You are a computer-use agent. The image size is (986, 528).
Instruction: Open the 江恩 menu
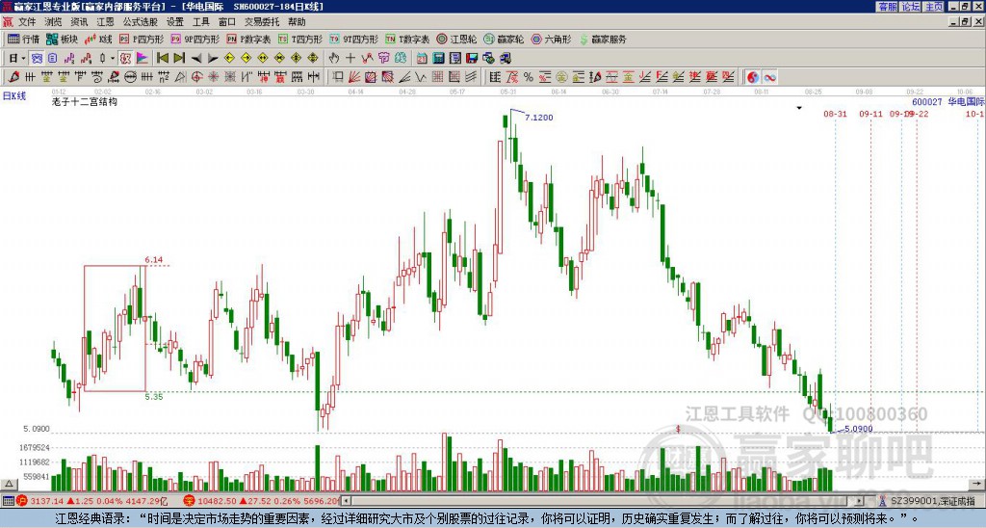tap(105, 22)
